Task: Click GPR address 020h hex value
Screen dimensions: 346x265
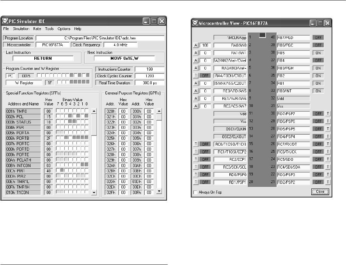Action: pos(123,111)
